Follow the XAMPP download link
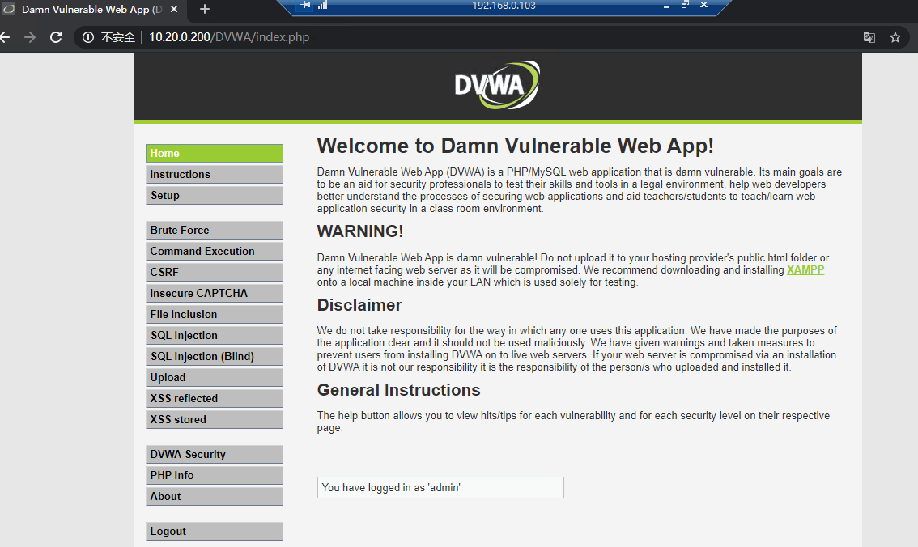This screenshot has height=547, width=918. click(805, 269)
